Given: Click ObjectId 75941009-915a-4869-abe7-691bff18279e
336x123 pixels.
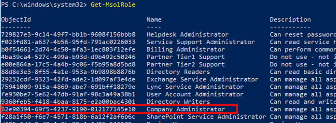Looking at the screenshot, I should coord(68,87).
